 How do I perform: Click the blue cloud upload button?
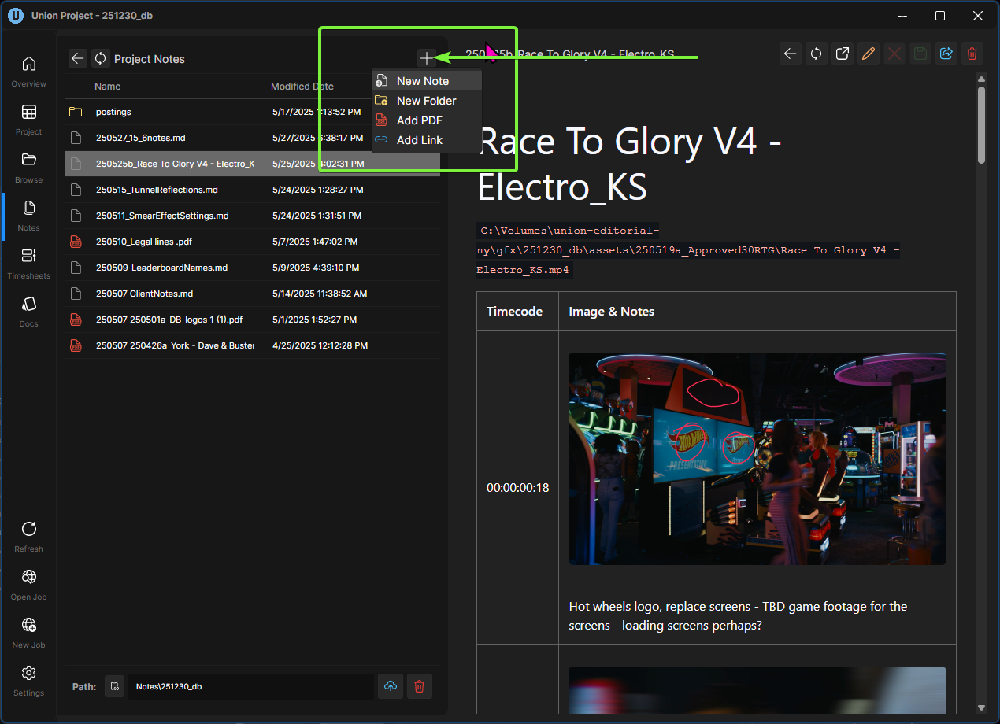point(391,686)
